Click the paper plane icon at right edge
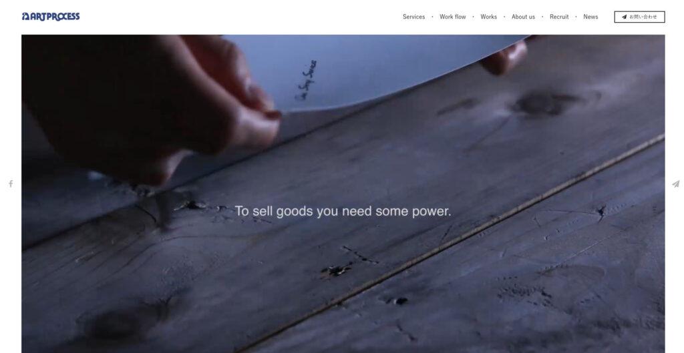 676,184
